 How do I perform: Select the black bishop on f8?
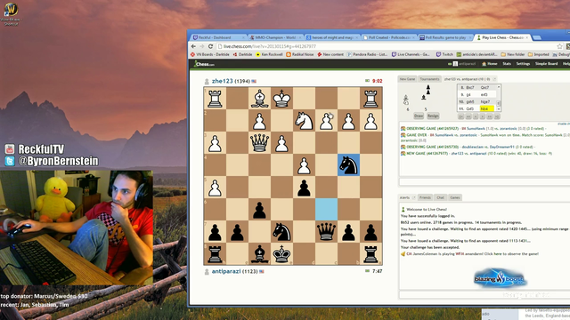click(x=259, y=254)
